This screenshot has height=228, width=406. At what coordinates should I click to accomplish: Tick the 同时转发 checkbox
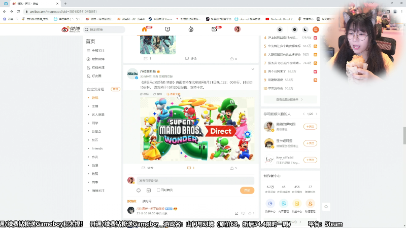point(158,190)
